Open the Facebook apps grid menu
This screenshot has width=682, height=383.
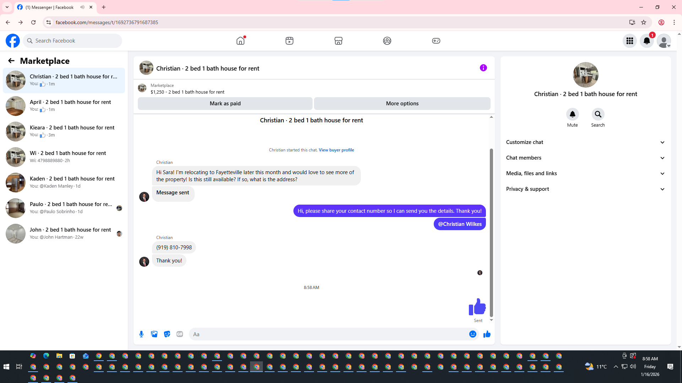click(630, 41)
